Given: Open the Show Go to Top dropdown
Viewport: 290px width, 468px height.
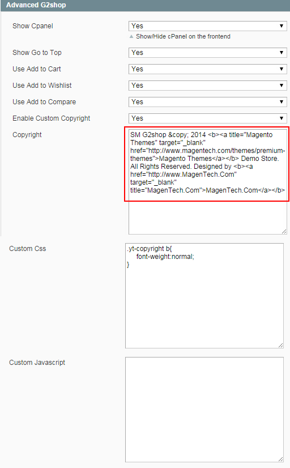Looking at the screenshot, I should [x=208, y=53].
